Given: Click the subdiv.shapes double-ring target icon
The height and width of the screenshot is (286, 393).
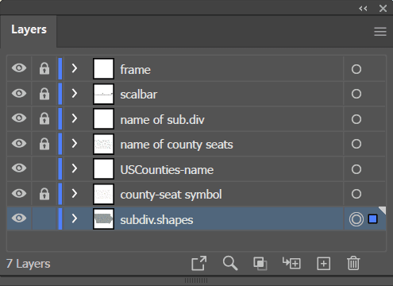Looking at the screenshot, I should point(356,219).
